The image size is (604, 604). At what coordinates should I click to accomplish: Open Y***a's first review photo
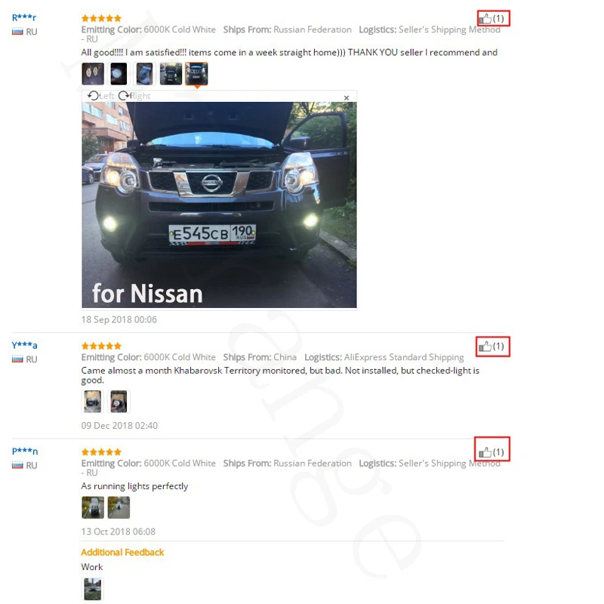coord(93,402)
